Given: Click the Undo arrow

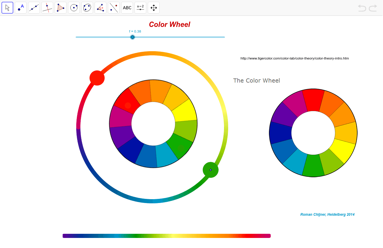Looking at the screenshot, I should (362, 8).
